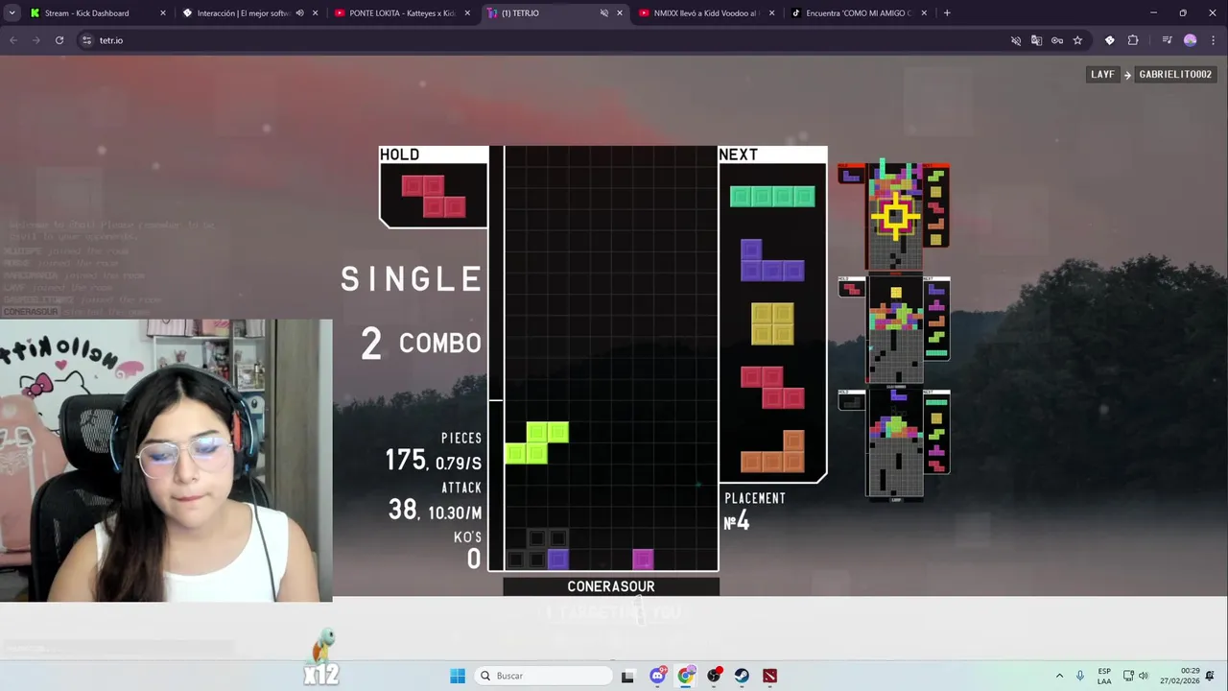Mute audio on the Interacción tab

[x=299, y=13]
